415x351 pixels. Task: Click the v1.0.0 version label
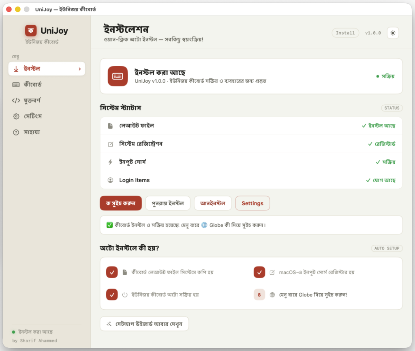(373, 33)
